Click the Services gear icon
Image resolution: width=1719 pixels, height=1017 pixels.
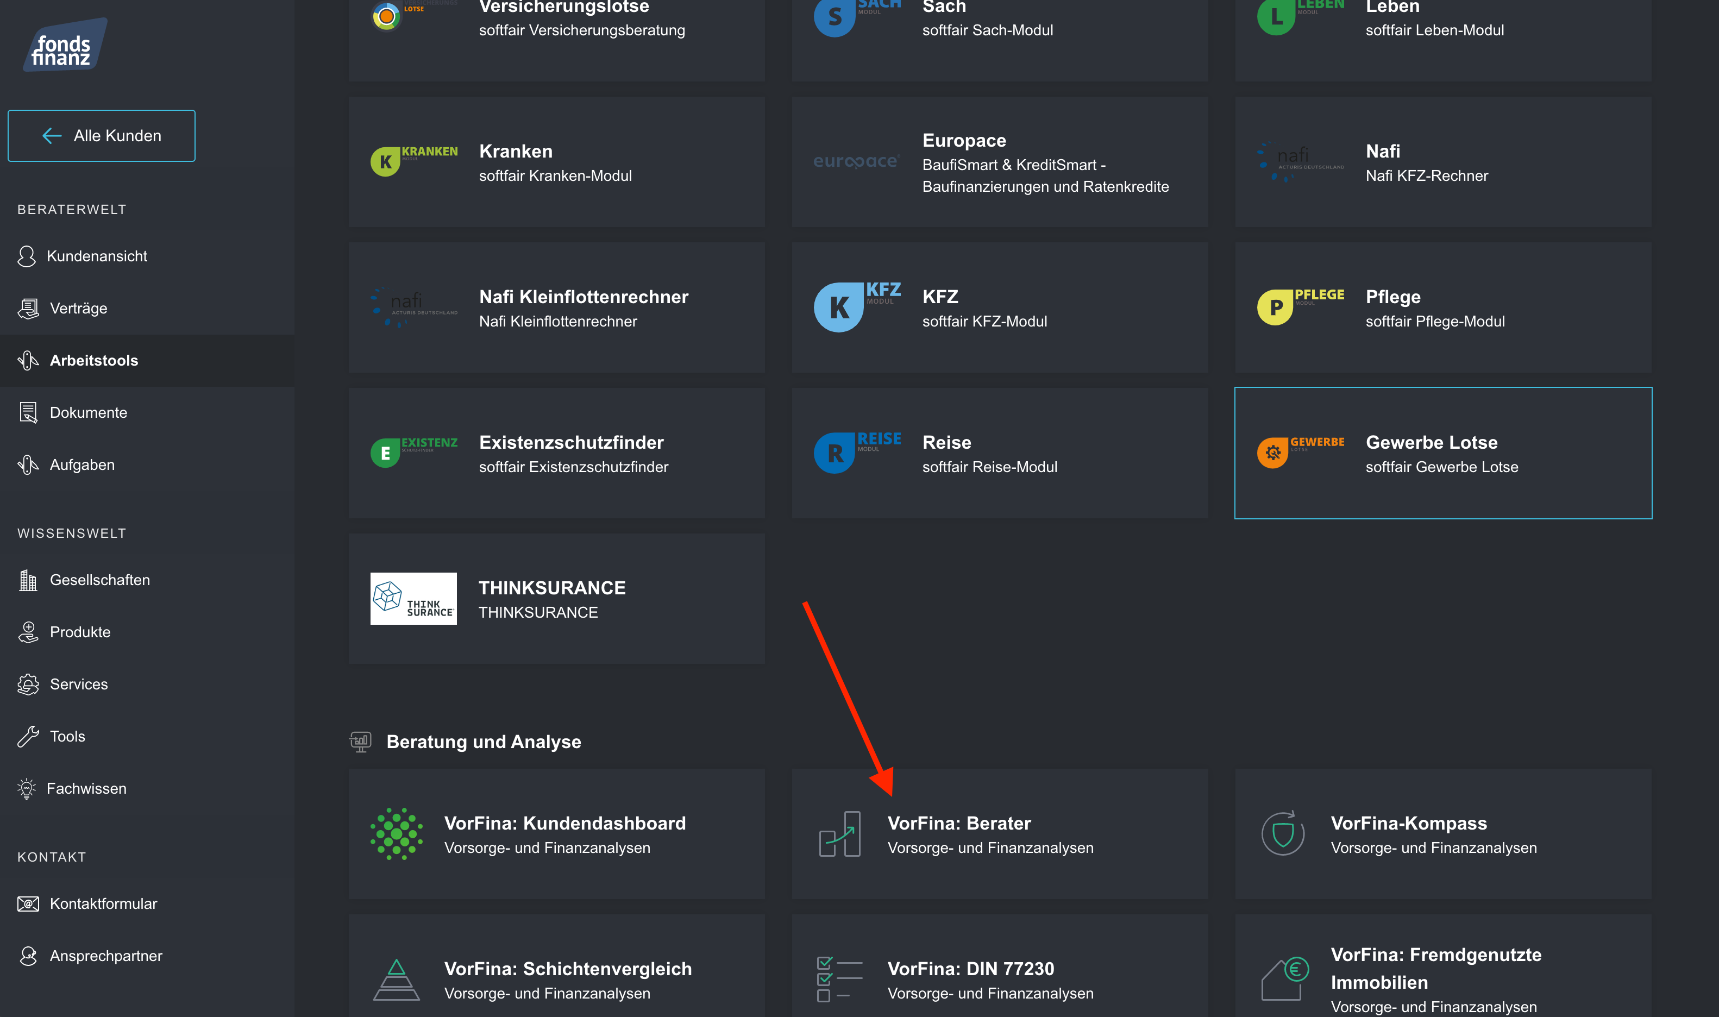(x=28, y=684)
